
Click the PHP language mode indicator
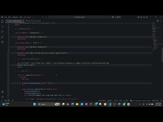[x=127, y=100]
